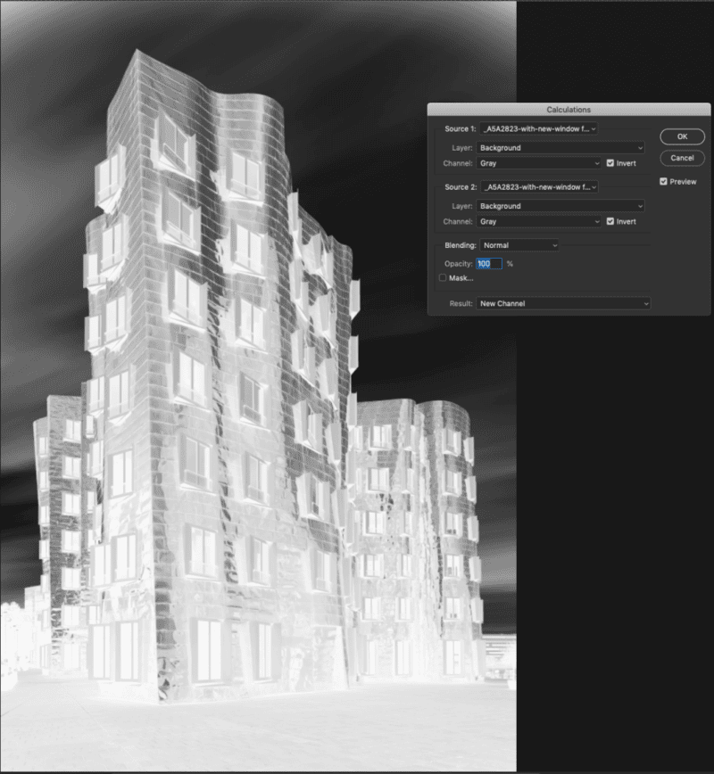The image size is (714, 774).
Task: Expand the Source 1 Channel dropdown
Action: [x=539, y=164]
